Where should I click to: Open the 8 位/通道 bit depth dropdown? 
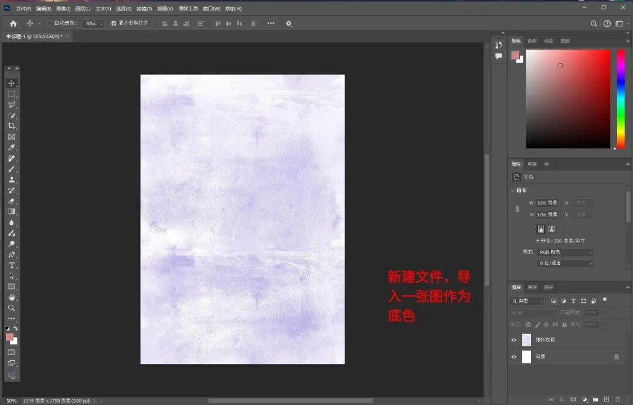coord(565,263)
